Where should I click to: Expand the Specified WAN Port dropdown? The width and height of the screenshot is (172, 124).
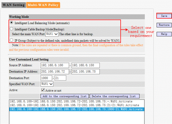47,84
